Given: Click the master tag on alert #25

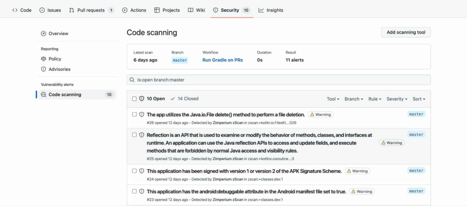Looking at the screenshot, I should (x=416, y=135).
